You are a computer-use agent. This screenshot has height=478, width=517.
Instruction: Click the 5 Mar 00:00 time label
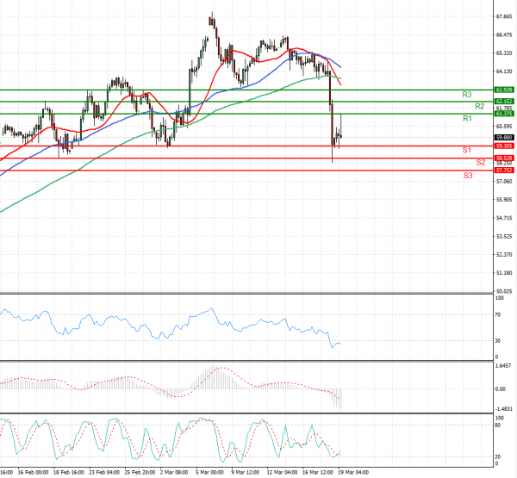point(209,472)
